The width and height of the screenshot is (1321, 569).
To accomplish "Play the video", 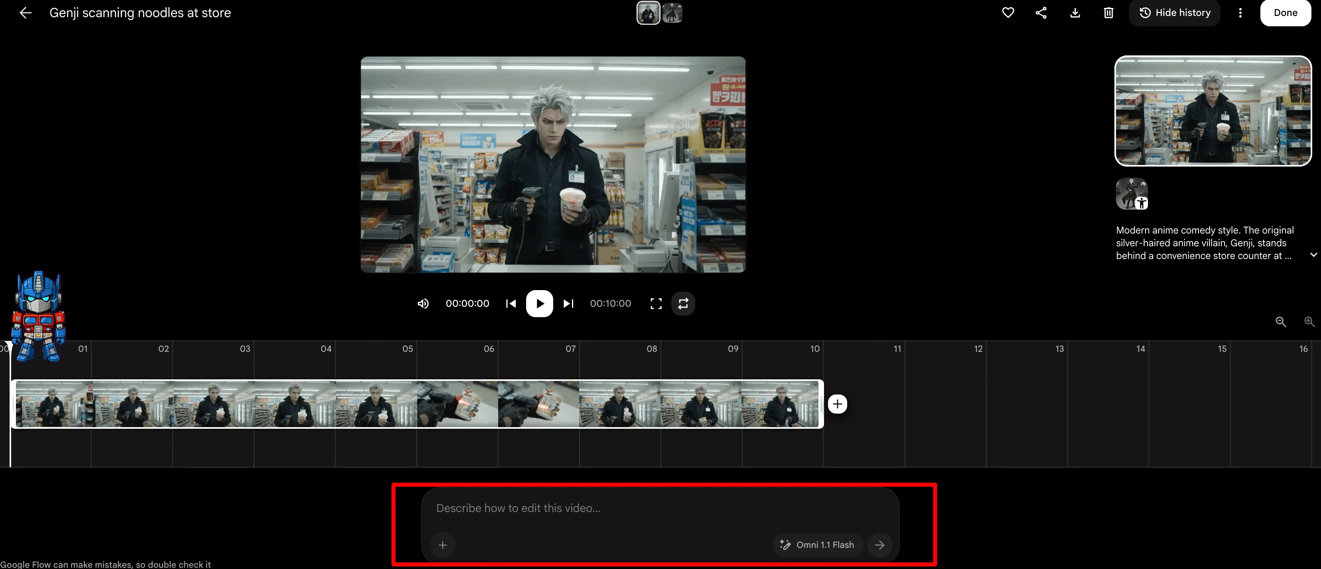I will (540, 304).
